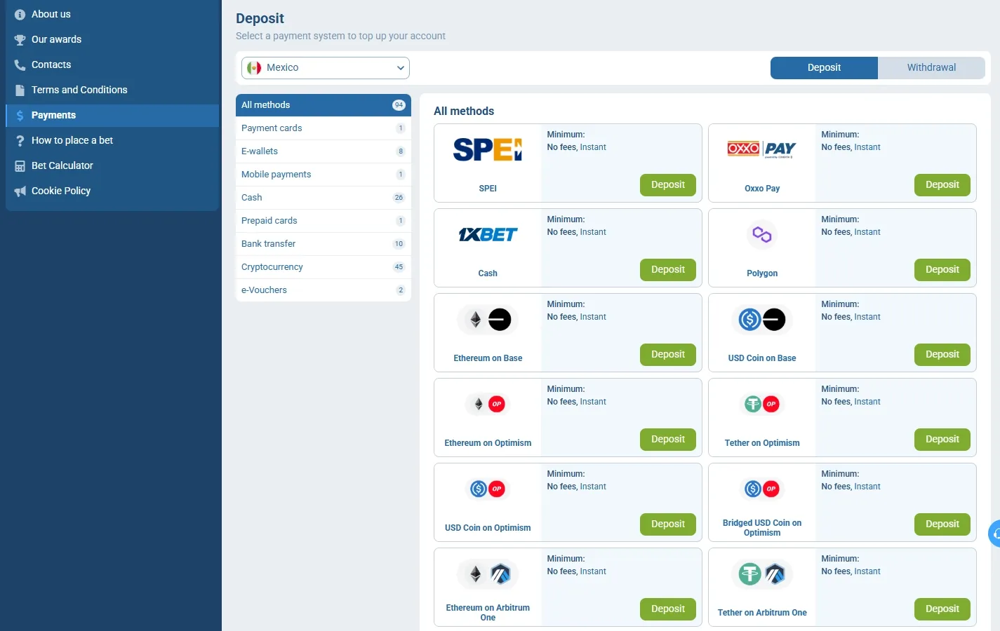Deposit using 1XBET Cash
The width and height of the screenshot is (1000, 631).
click(668, 270)
